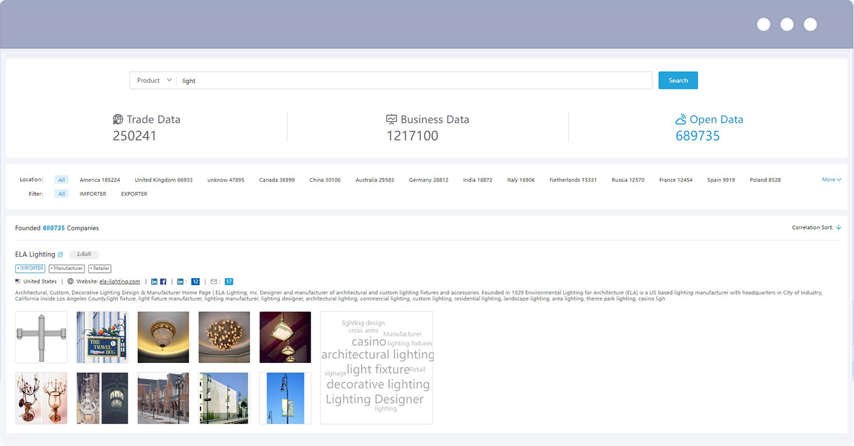
Task: Filter location Spain 9919
Action: click(721, 180)
